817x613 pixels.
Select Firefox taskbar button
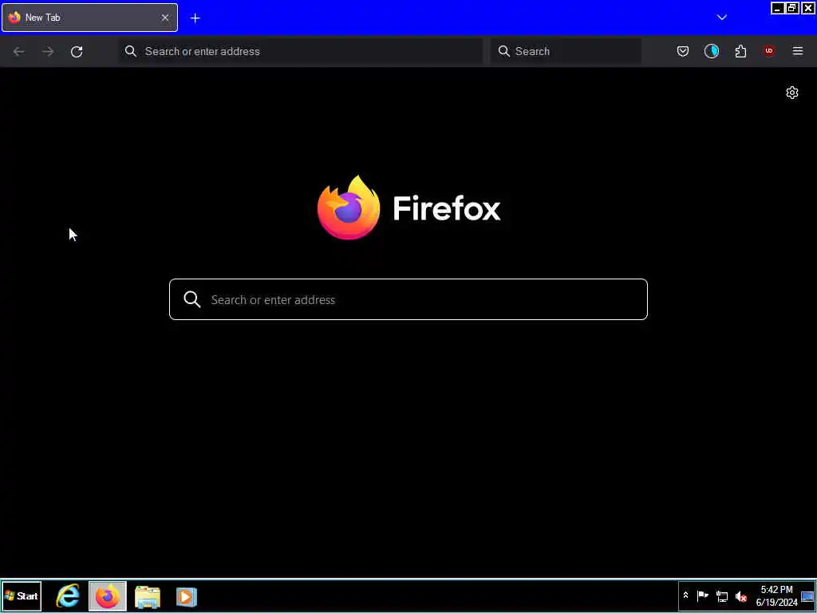tap(108, 595)
